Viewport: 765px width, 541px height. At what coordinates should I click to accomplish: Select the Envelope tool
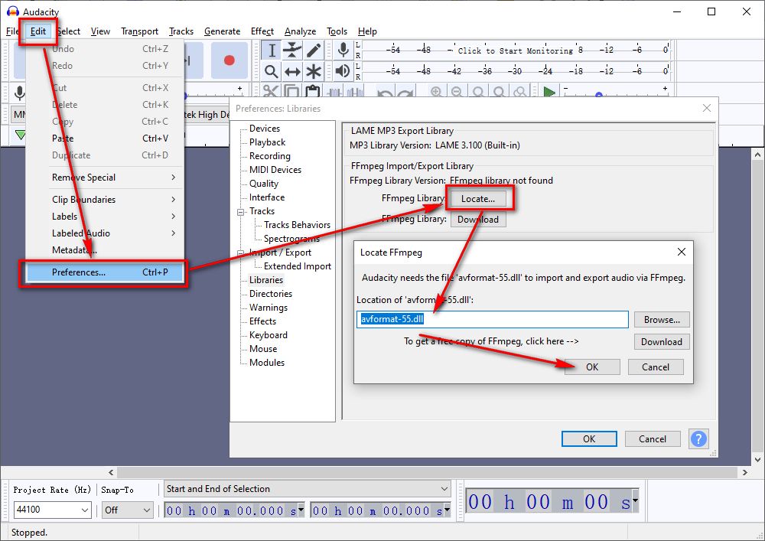(x=292, y=51)
